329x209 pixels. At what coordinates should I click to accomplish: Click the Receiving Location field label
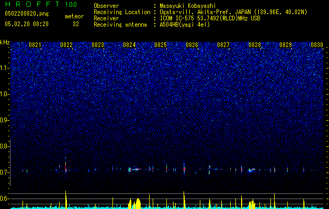[x=122, y=12]
